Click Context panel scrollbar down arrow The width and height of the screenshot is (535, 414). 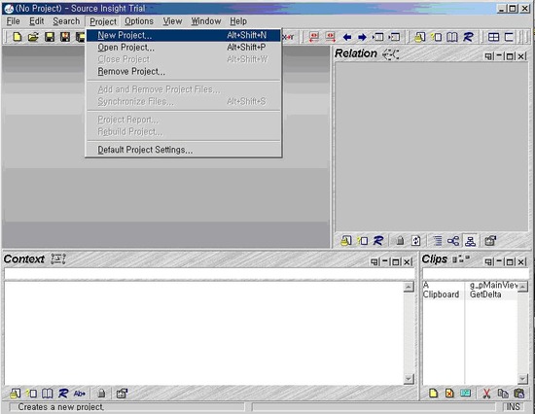pyautogui.click(x=409, y=379)
